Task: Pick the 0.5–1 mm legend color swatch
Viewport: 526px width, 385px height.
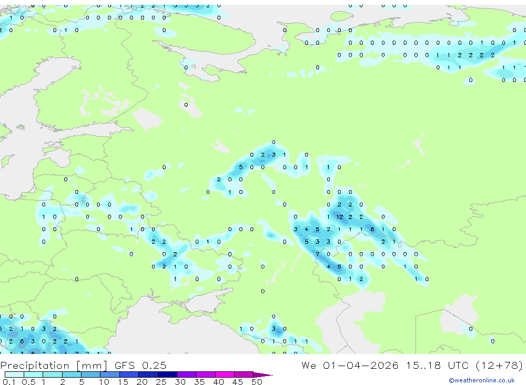Action: [x=34, y=374]
